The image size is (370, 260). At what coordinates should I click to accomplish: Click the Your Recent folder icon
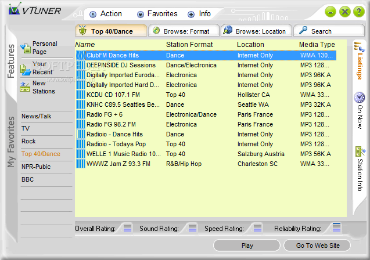coord(26,70)
